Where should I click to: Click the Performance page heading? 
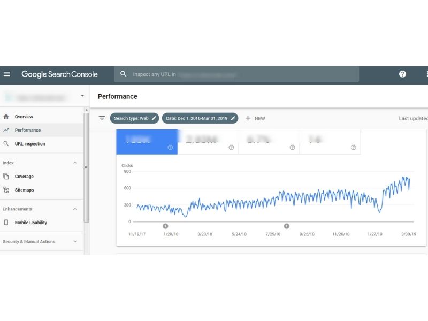click(117, 96)
